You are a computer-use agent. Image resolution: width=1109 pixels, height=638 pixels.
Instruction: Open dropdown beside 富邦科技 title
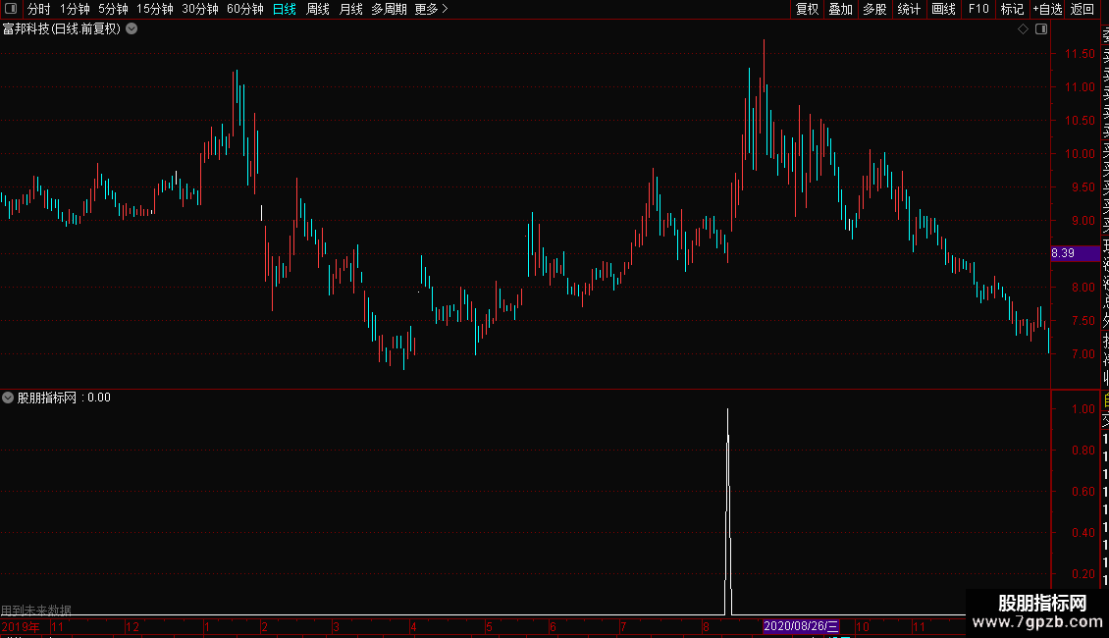[x=132, y=29]
